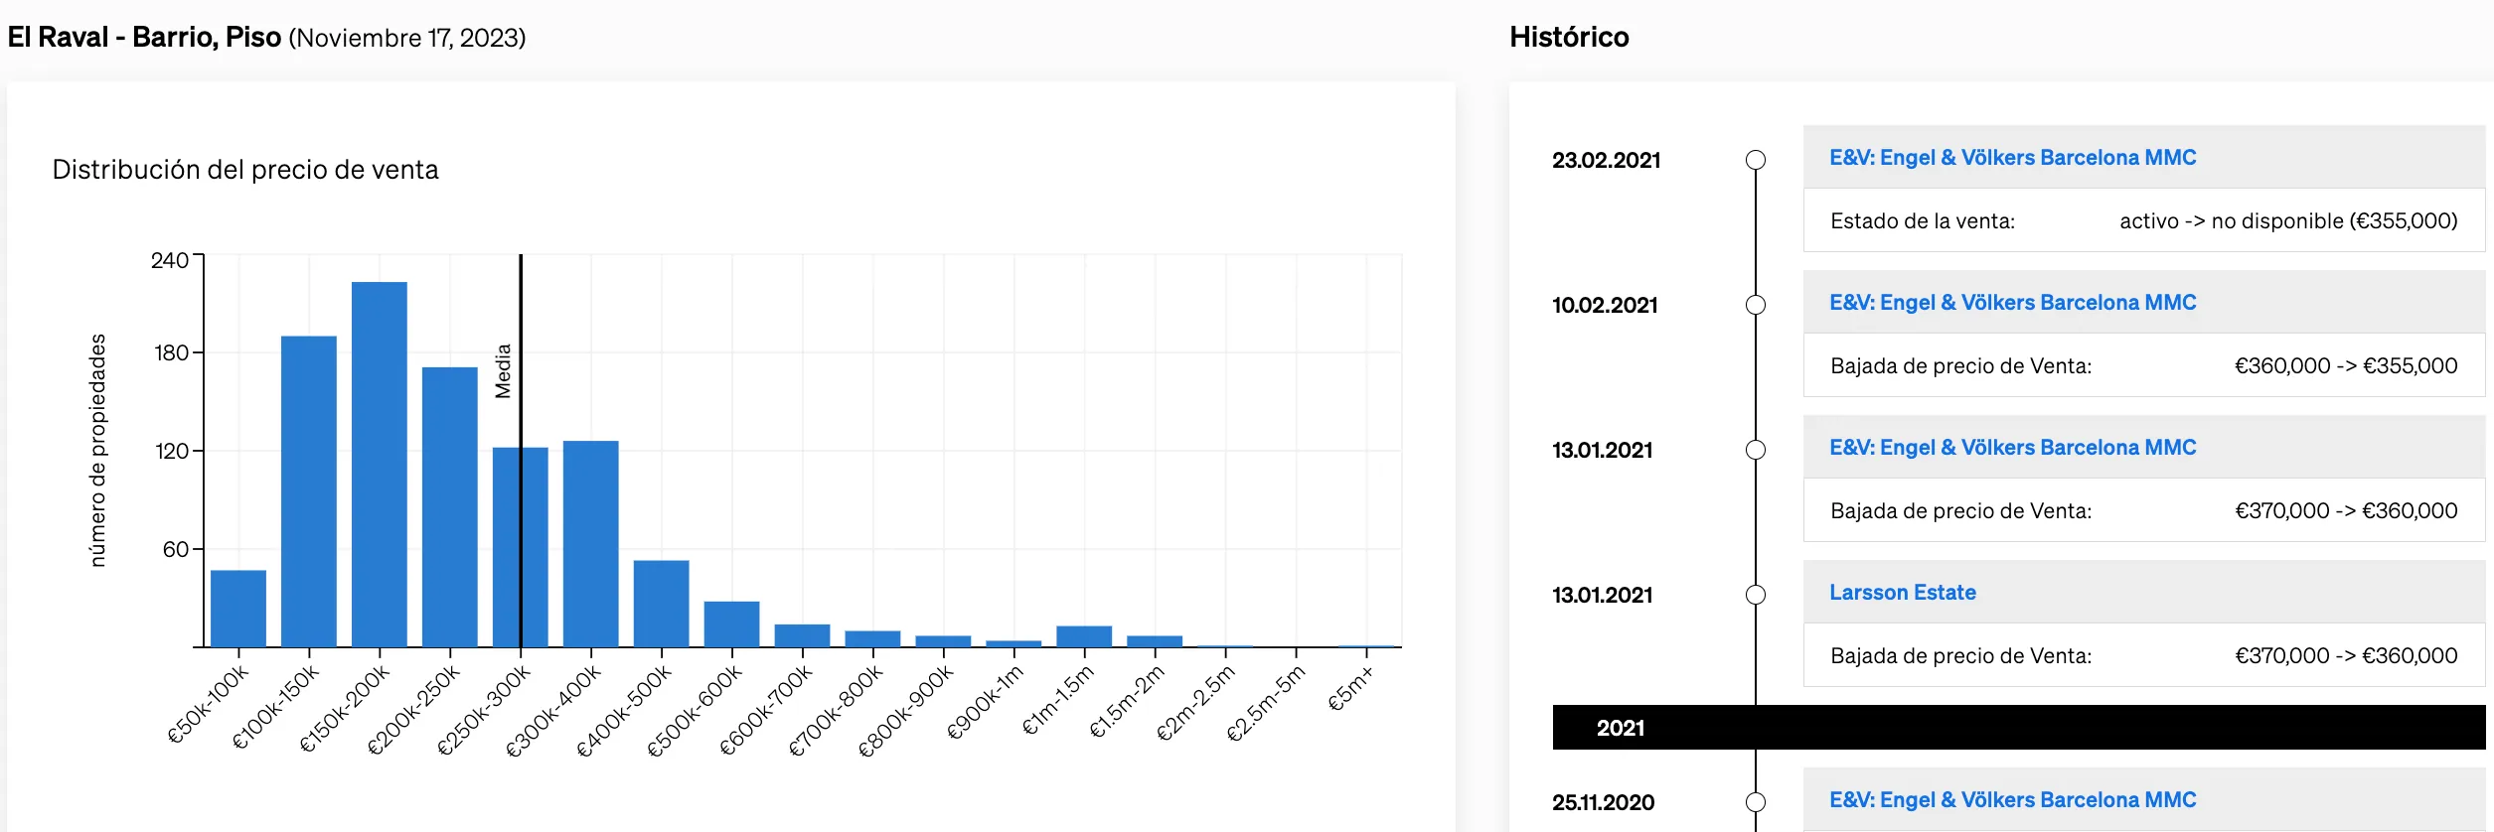Click the black '2021' year divider
Screen dimensions: 2494x832
pyautogui.click(x=2019, y=728)
